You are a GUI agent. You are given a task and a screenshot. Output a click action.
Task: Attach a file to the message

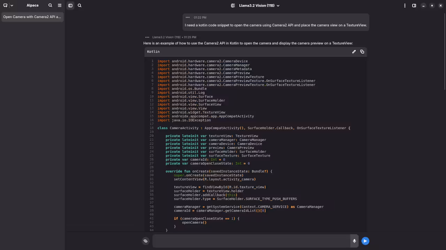pyautogui.click(x=146, y=241)
